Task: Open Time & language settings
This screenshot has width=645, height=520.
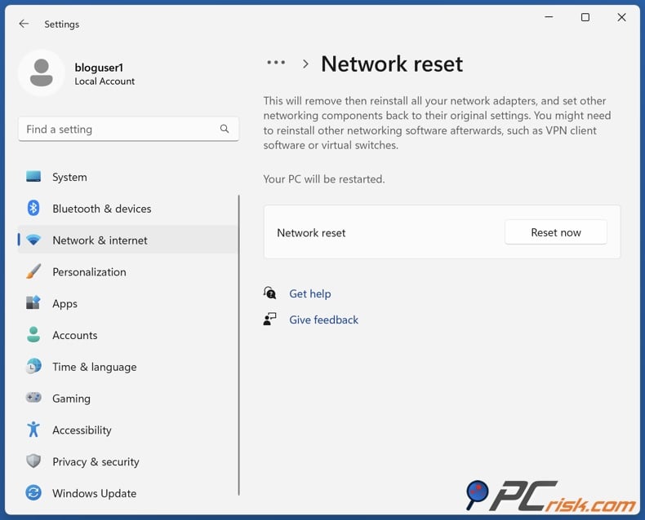Action: click(x=127, y=367)
